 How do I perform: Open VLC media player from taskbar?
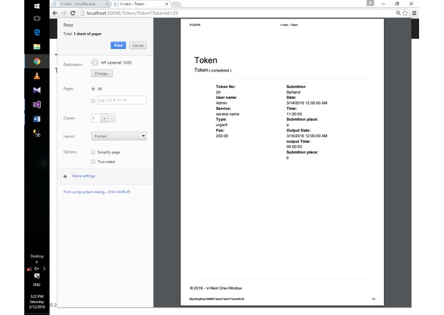[37, 75]
